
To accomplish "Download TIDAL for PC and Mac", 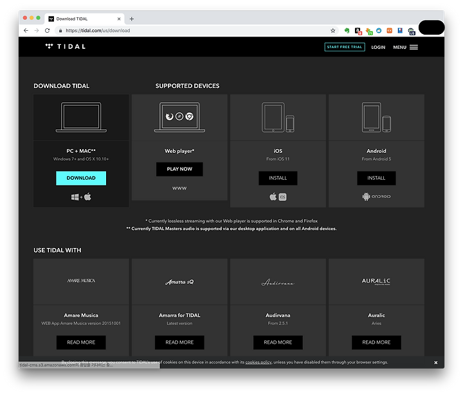I will point(81,178).
